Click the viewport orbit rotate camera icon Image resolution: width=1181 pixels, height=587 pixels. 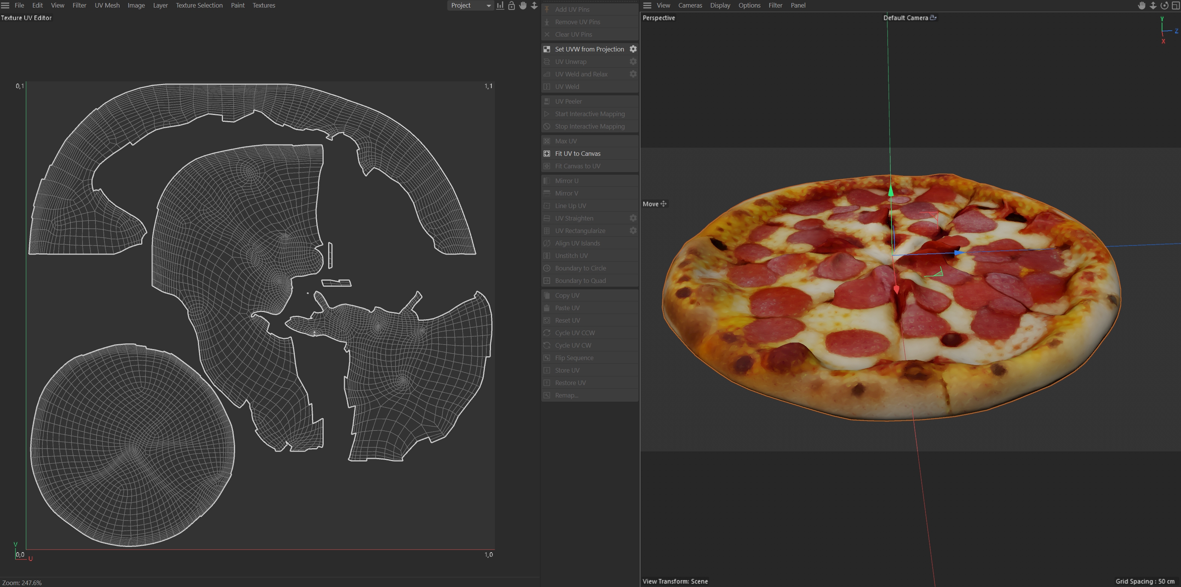(x=1164, y=6)
